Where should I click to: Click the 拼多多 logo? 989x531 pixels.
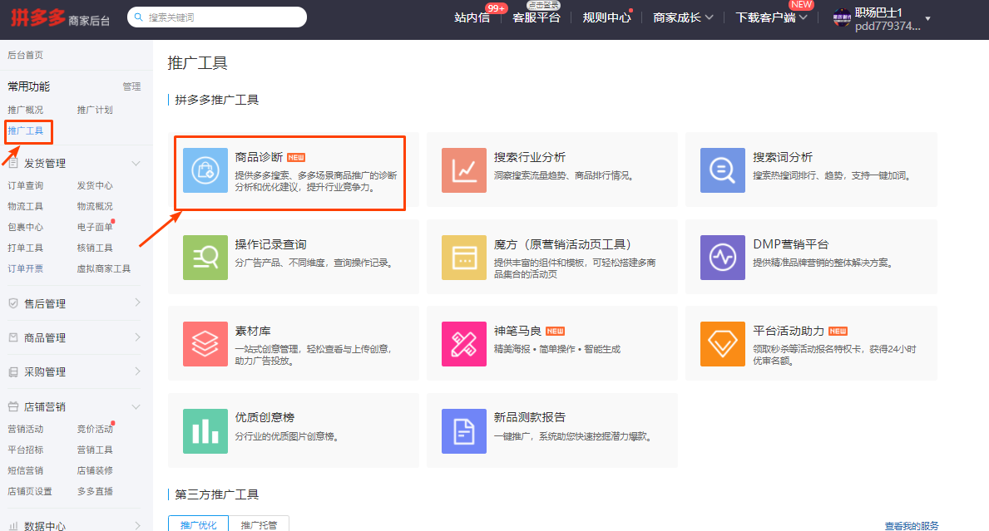37,17
